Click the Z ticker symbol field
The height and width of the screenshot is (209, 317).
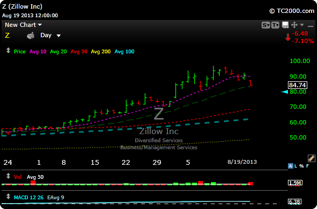click(8, 36)
